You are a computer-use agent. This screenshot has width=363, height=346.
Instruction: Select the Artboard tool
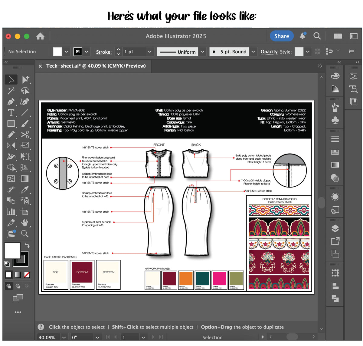(25, 211)
